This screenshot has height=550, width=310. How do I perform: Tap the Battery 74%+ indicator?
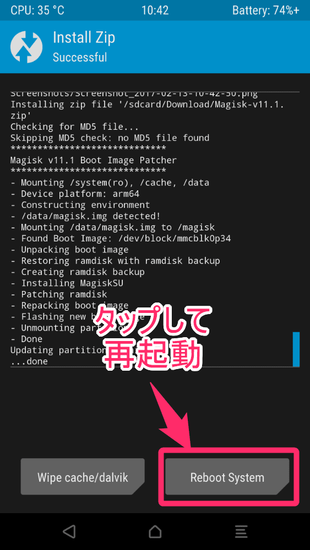[x=266, y=10]
